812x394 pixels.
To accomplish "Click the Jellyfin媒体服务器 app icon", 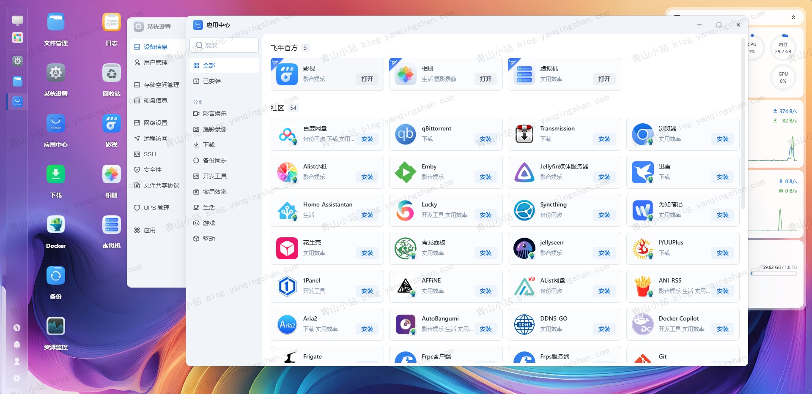I will (x=524, y=172).
